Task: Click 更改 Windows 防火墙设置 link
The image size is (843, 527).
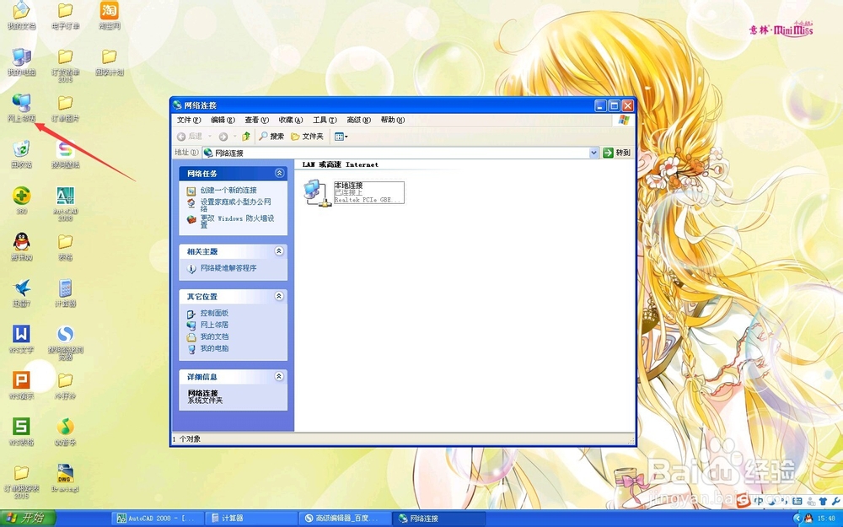Action: click(237, 222)
